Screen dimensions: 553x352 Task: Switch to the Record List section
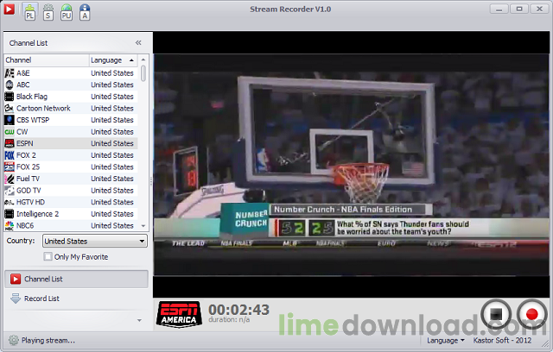(x=41, y=299)
